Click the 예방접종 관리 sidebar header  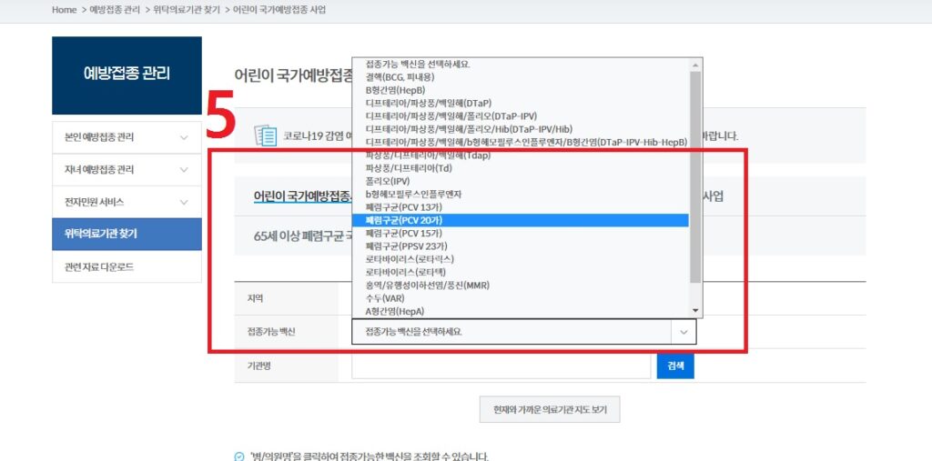127,75
